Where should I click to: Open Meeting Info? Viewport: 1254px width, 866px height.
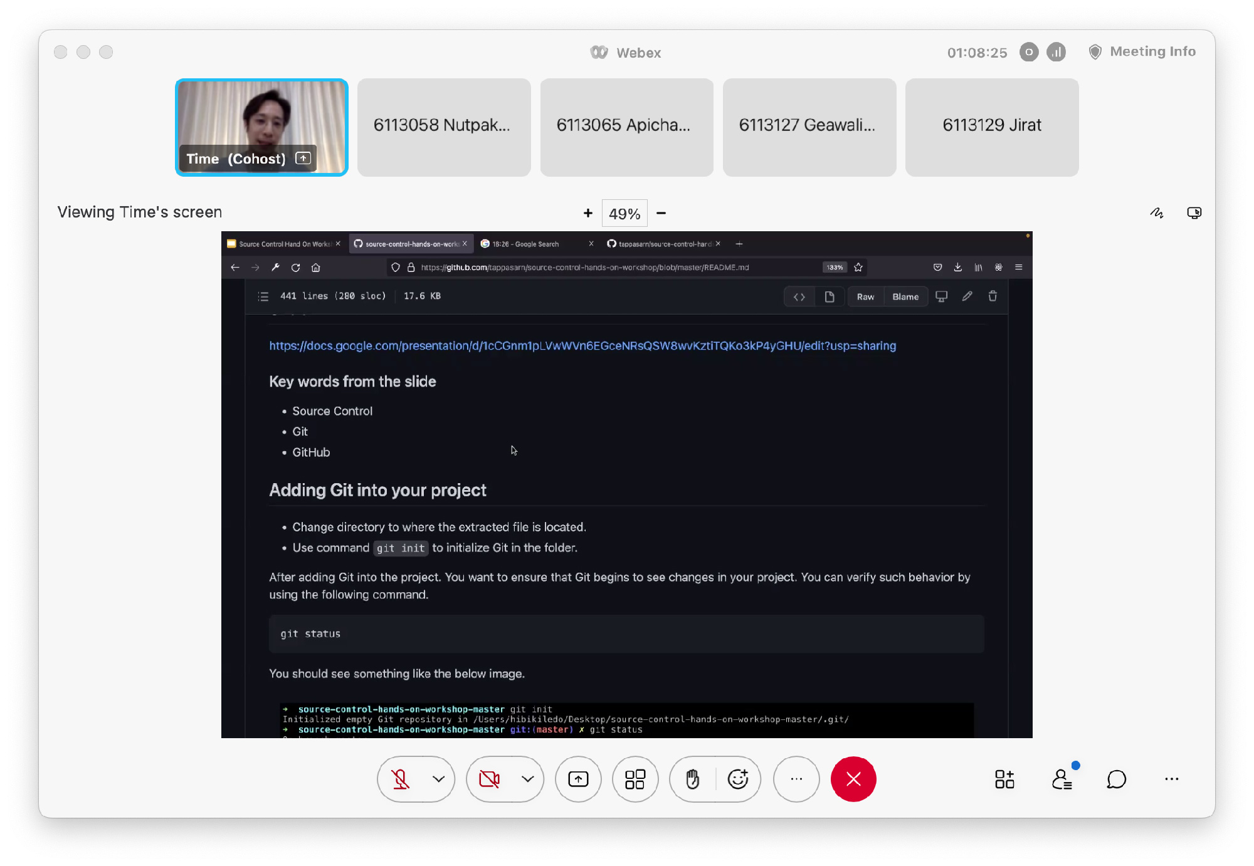point(1143,52)
